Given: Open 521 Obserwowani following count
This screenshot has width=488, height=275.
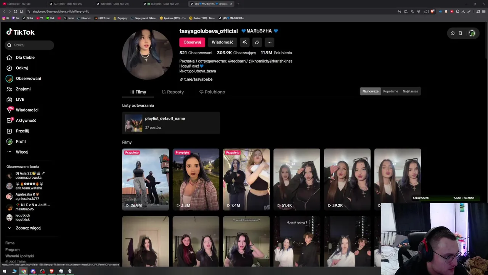Looking at the screenshot, I should 196,53.
